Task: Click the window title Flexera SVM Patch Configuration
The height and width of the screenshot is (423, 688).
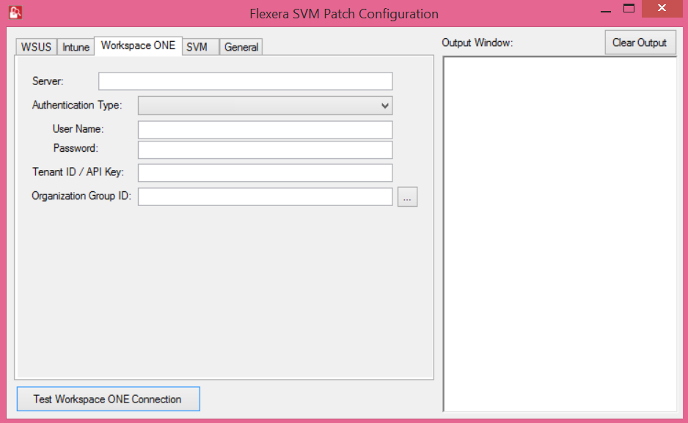Action: point(344,14)
